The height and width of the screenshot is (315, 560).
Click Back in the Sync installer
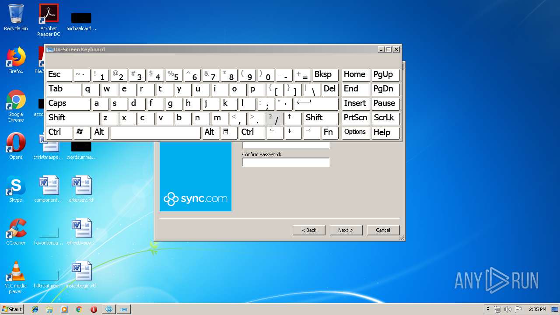click(309, 230)
